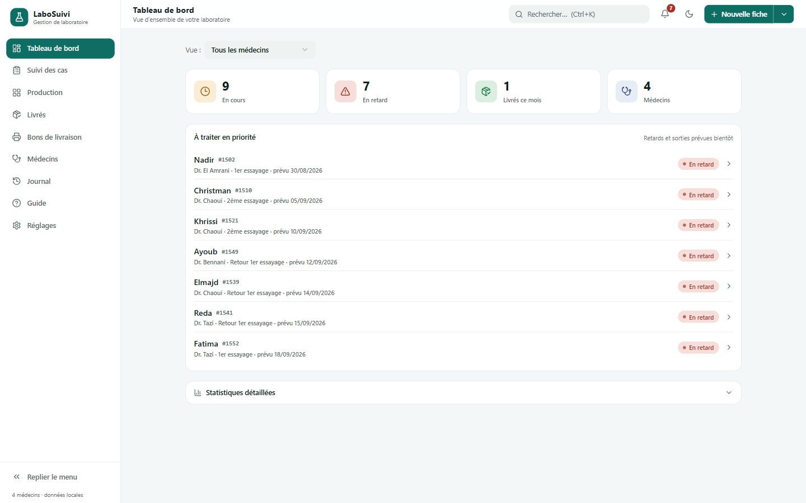This screenshot has height=503, width=806.
Task: Click the Bons de livraison printer icon
Action: click(x=17, y=137)
